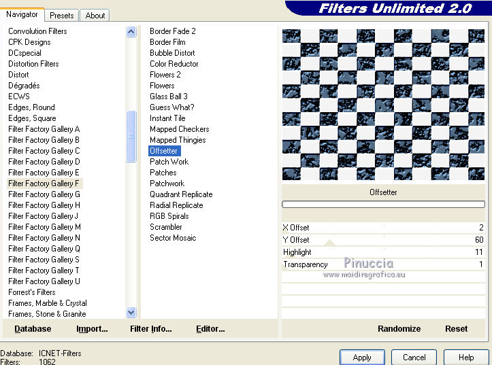
Task: Choose the Mapped Thingies filter
Action: click(x=178, y=140)
